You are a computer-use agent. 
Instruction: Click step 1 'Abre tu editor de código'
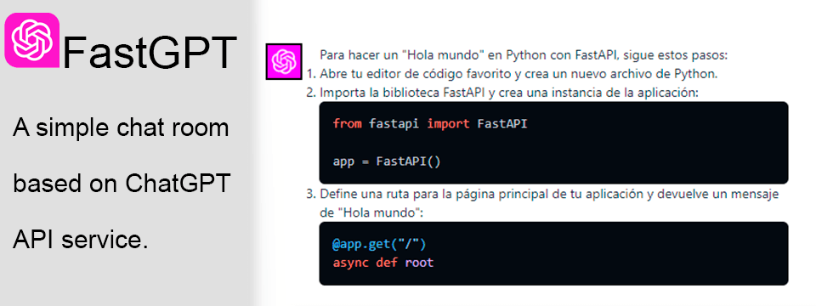[512, 74]
